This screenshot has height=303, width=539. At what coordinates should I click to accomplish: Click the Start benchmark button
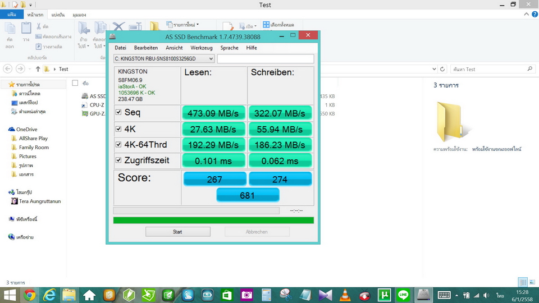(178, 232)
